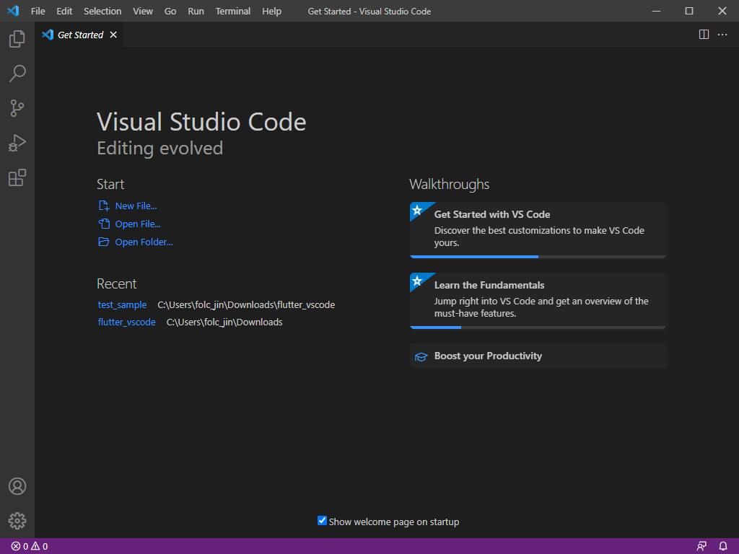Maximize the Visual Studio Code window
This screenshot has height=554, width=739.
(x=689, y=11)
